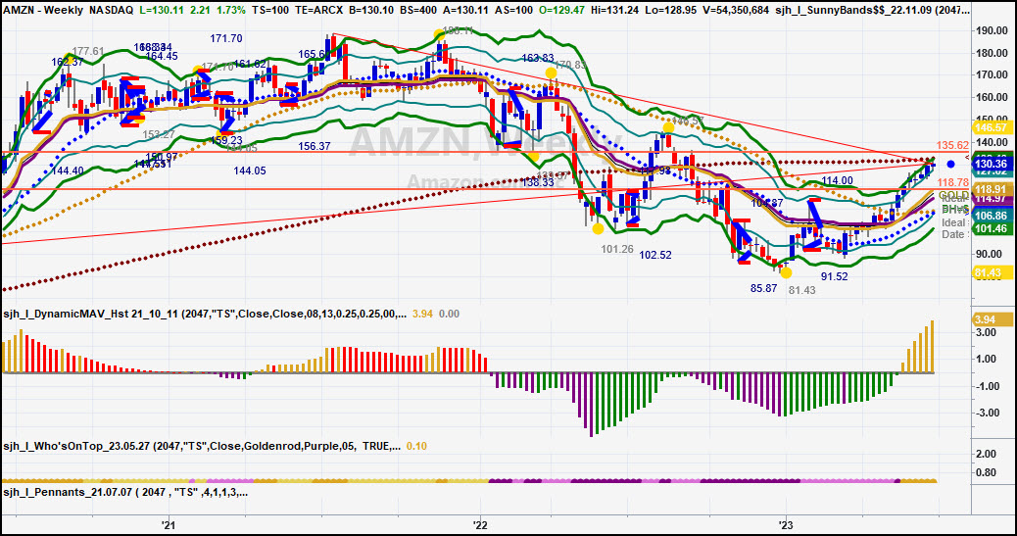Click the 'V=54,350,684' volume value
Screen dimensions: 1017x536
click(737, 11)
